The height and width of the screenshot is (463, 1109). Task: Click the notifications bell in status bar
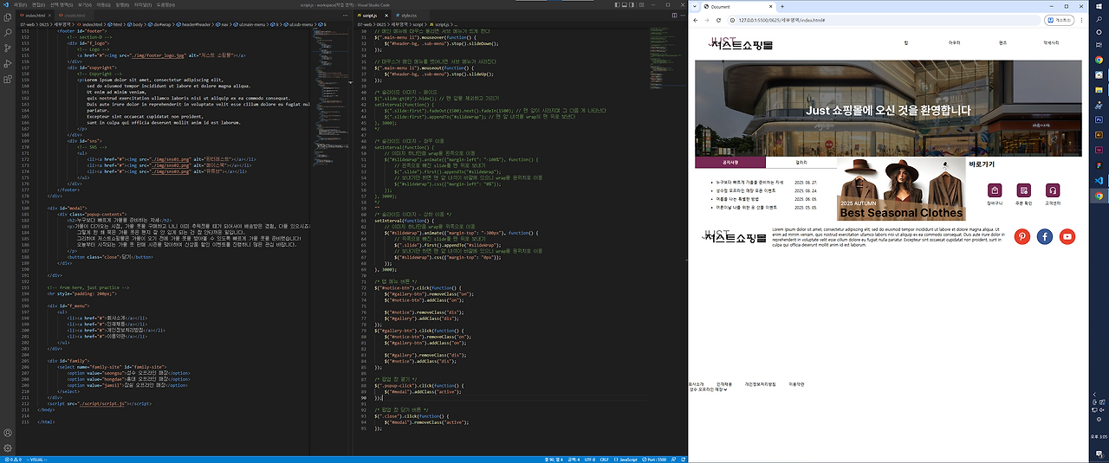click(x=683, y=460)
